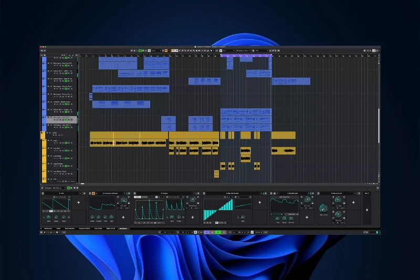Image resolution: width=420 pixels, height=280 pixels.
Task: Select the last yellow audio event on Lead Dub track
Action: pyautogui.click(x=283, y=151)
